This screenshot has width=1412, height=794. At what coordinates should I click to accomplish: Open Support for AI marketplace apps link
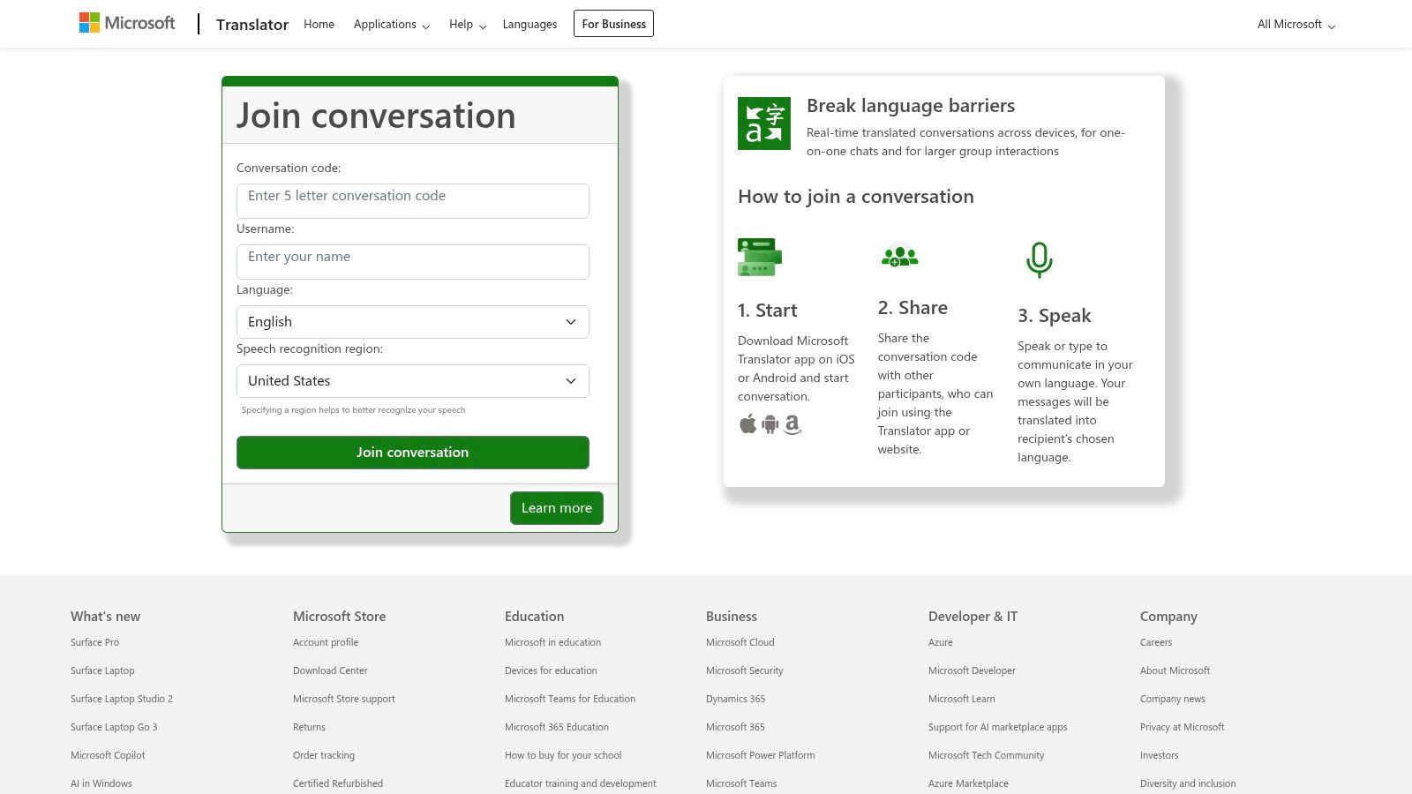(x=998, y=727)
